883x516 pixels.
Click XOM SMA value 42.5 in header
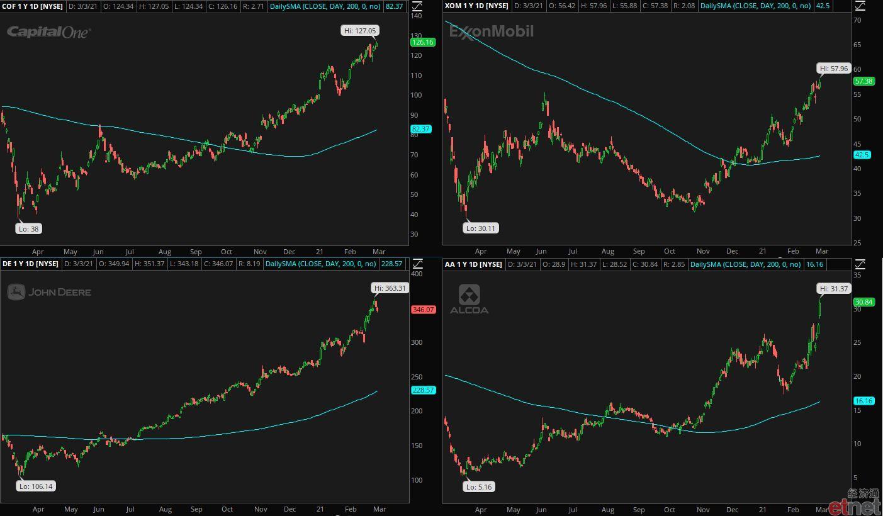pos(823,6)
